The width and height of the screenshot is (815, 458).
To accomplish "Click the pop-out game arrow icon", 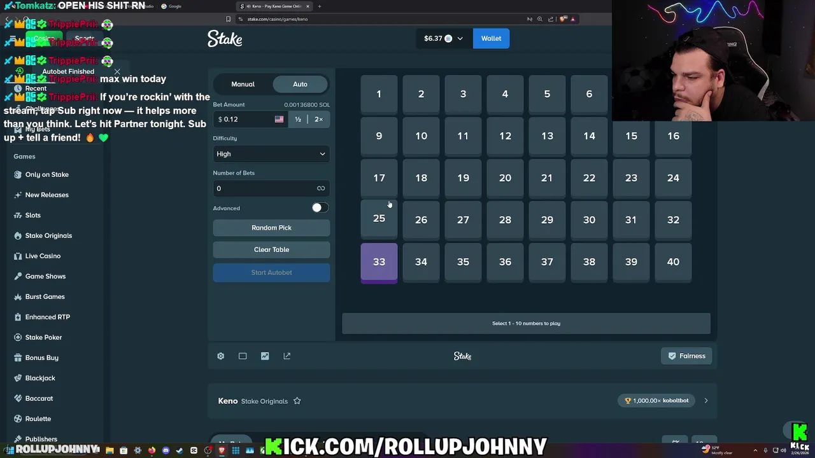I will (x=287, y=356).
